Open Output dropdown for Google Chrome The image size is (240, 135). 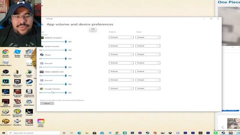(121, 88)
